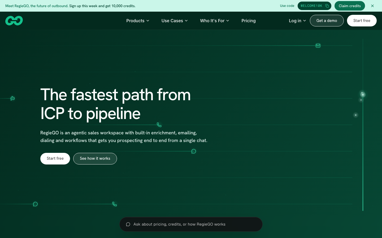This screenshot has height=238, width=382.
Task: Focus the Ask about pricing chat field
Action: [x=191, y=224]
